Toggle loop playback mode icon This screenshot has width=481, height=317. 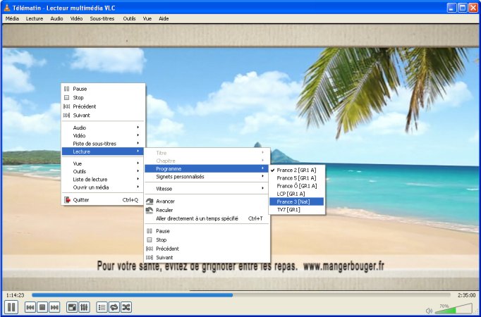point(114,307)
